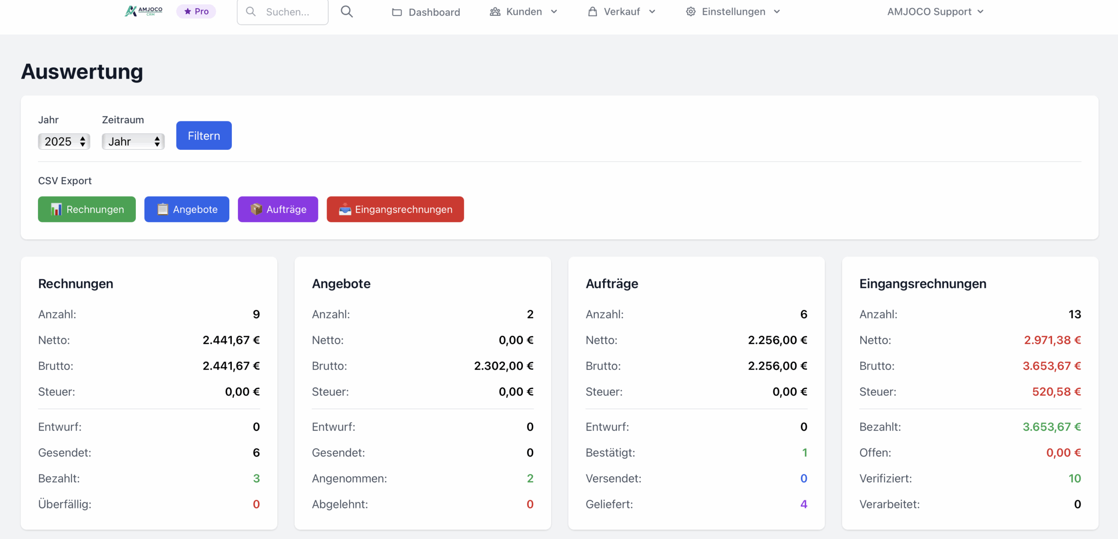Click the people icon beside Kunden
The width and height of the screenshot is (1118, 539).
495,12
